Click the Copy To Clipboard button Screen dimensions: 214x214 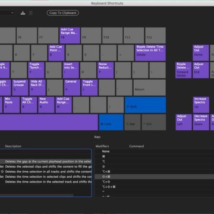tap(63, 13)
